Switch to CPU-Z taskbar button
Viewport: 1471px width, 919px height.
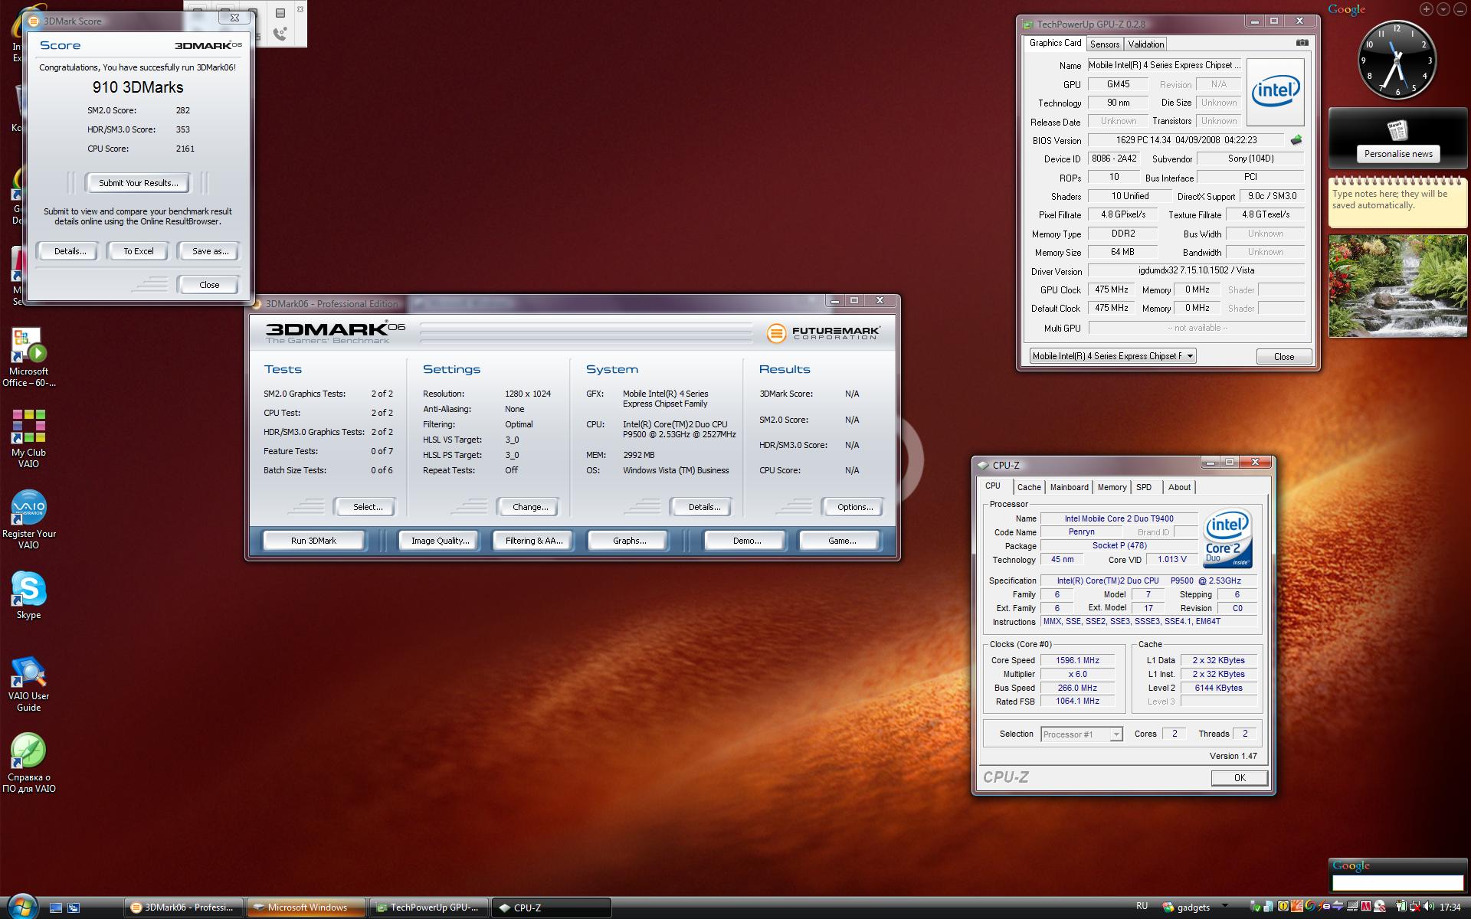click(x=551, y=908)
